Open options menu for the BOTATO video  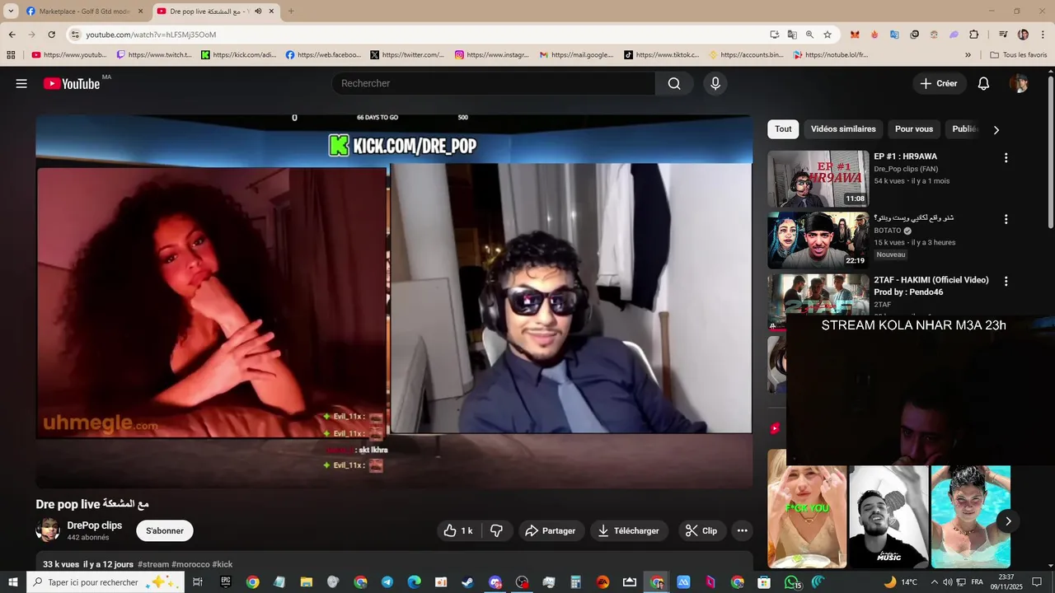point(1006,219)
